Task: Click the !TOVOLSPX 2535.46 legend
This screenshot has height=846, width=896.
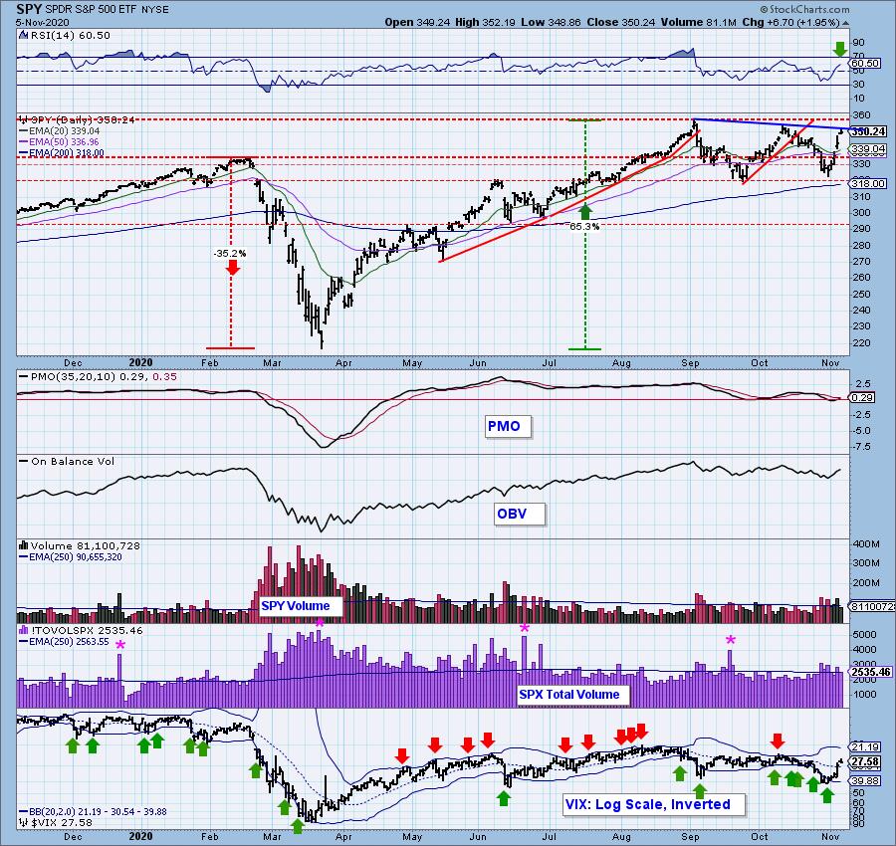Action: point(82,630)
